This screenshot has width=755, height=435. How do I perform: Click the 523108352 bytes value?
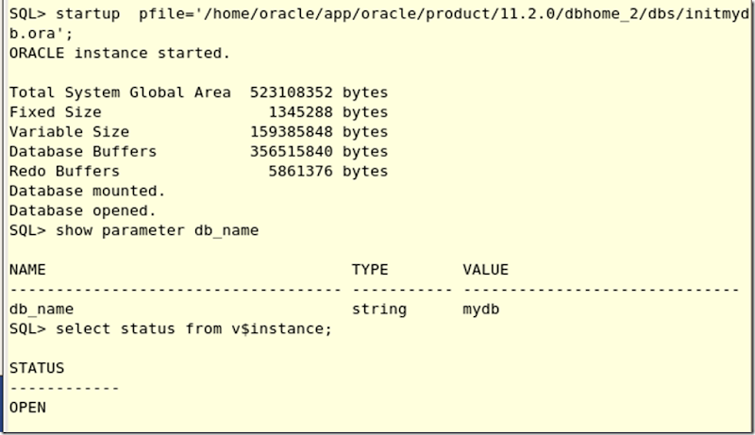pyautogui.click(x=319, y=92)
